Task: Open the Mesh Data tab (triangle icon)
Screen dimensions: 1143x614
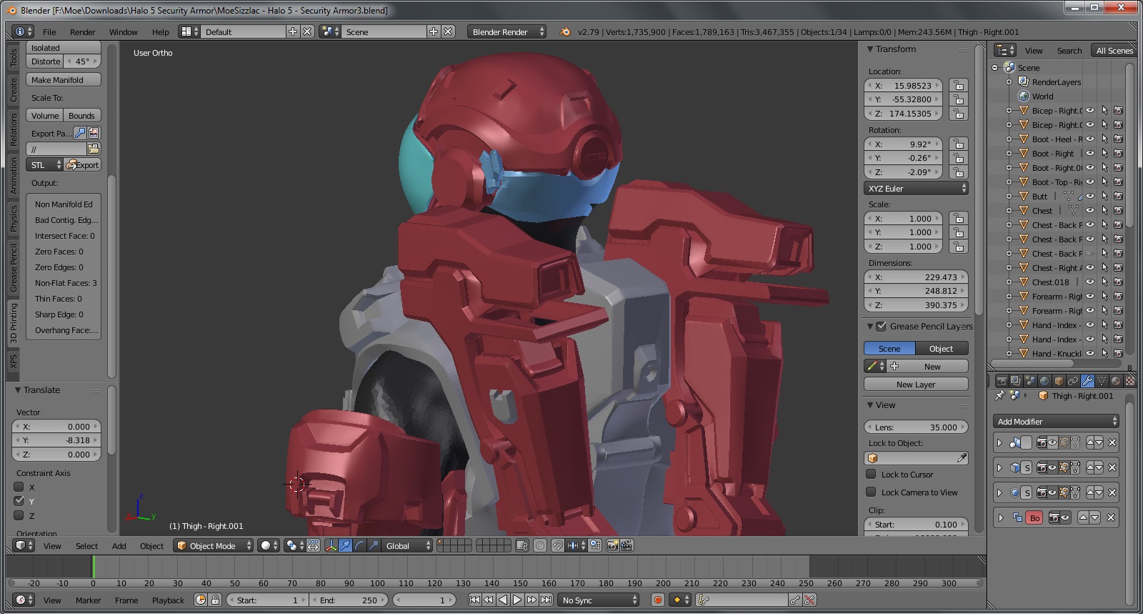Action: 1102,381
